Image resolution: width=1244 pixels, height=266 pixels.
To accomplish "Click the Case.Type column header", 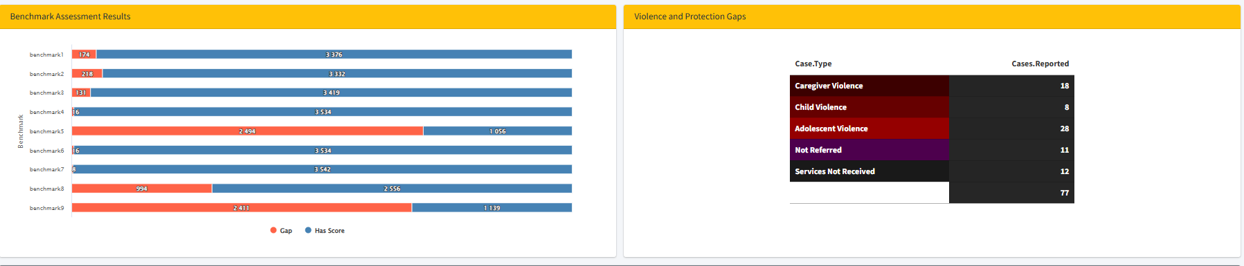I will tap(813, 64).
